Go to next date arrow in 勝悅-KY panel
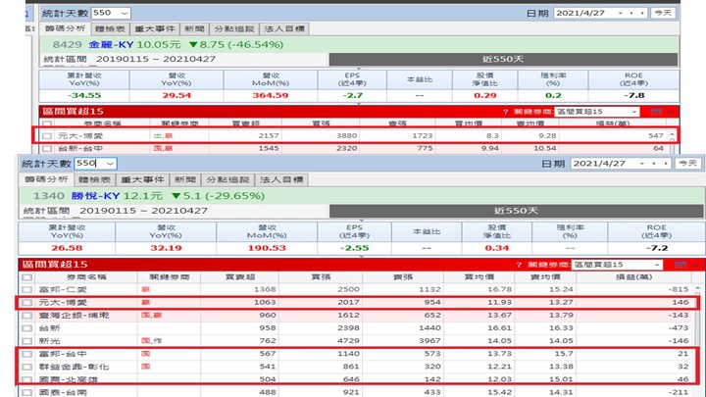706x397 pixels. pyautogui.click(x=666, y=164)
